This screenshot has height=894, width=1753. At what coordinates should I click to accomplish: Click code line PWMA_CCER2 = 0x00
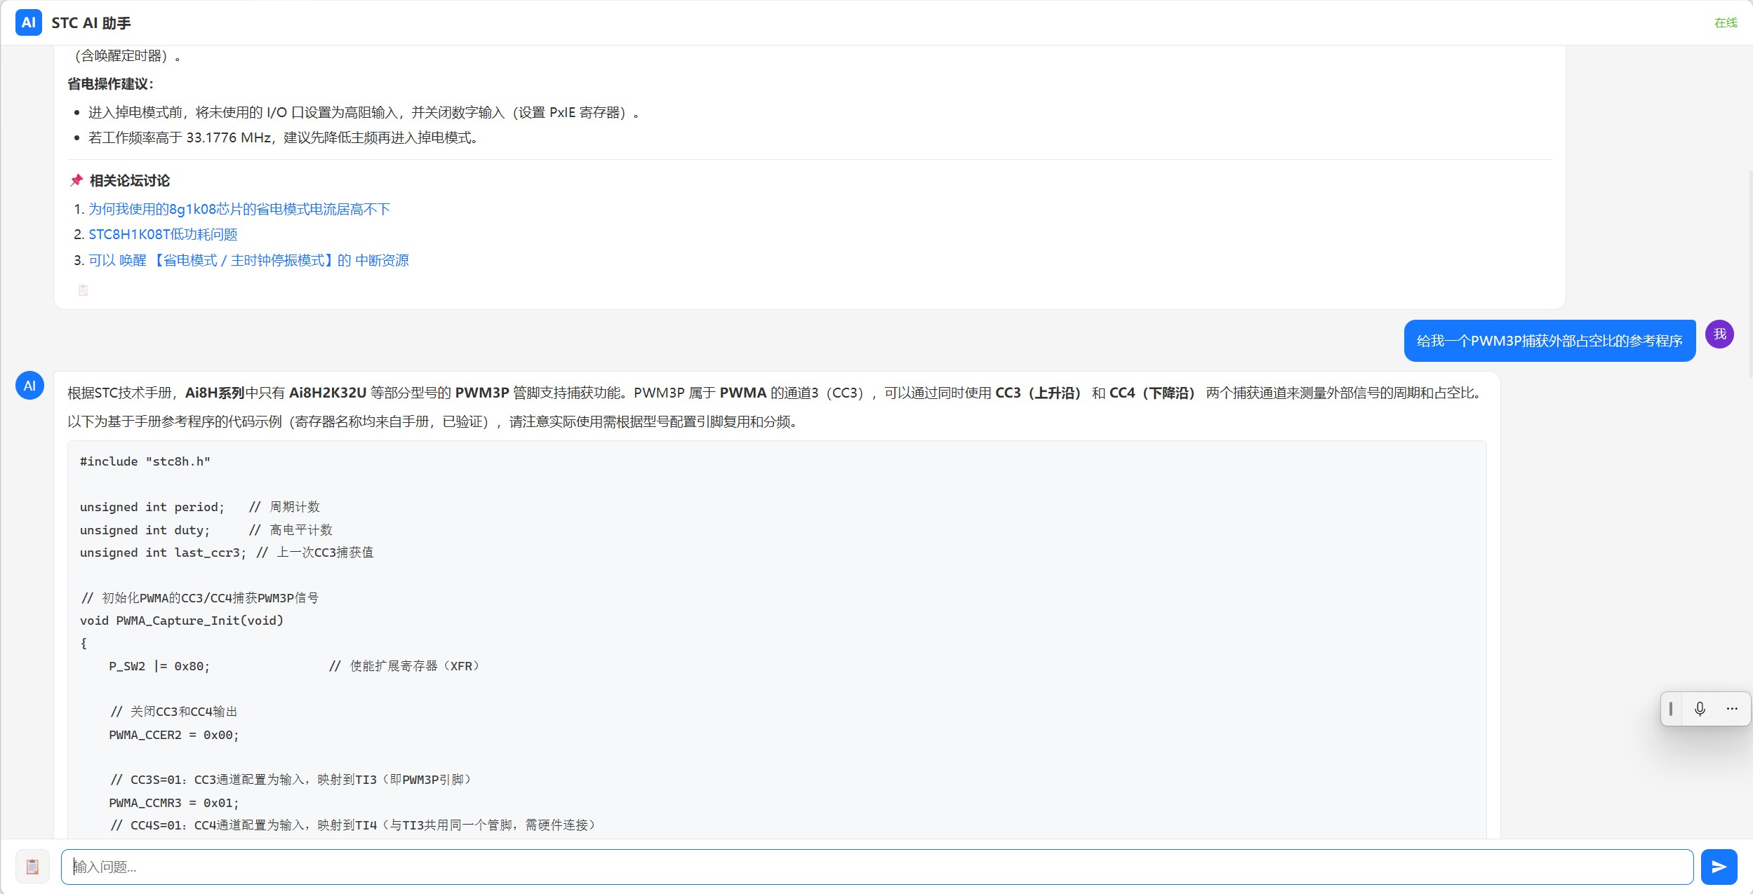click(174, 735)
